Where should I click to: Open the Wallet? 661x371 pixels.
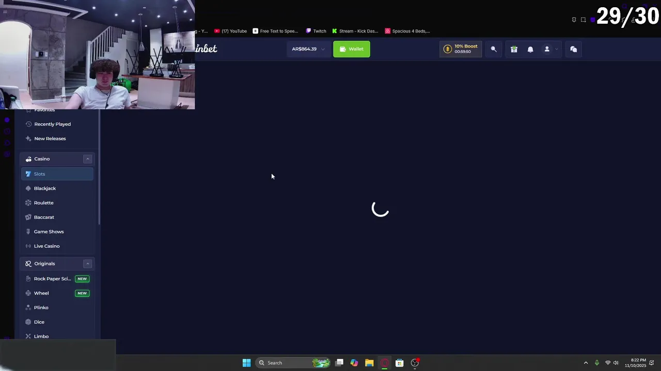pyautogui.click(x=352, y=49)
